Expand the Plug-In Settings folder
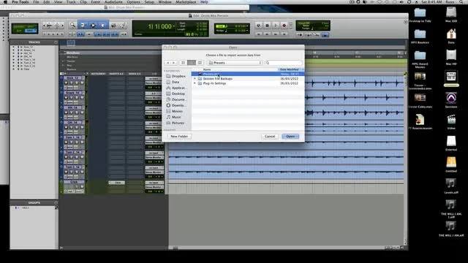468x263 pixels. pyautogui.click(x=195, y=83)
